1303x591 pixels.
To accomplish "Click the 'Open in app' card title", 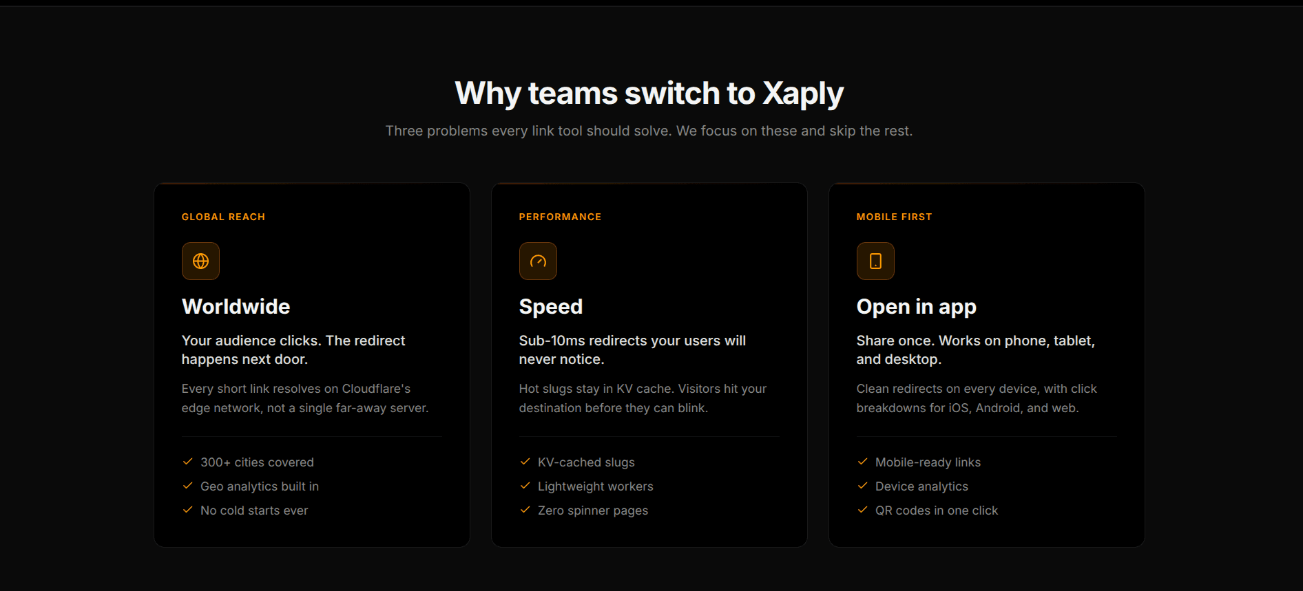I will click(916, 307).
